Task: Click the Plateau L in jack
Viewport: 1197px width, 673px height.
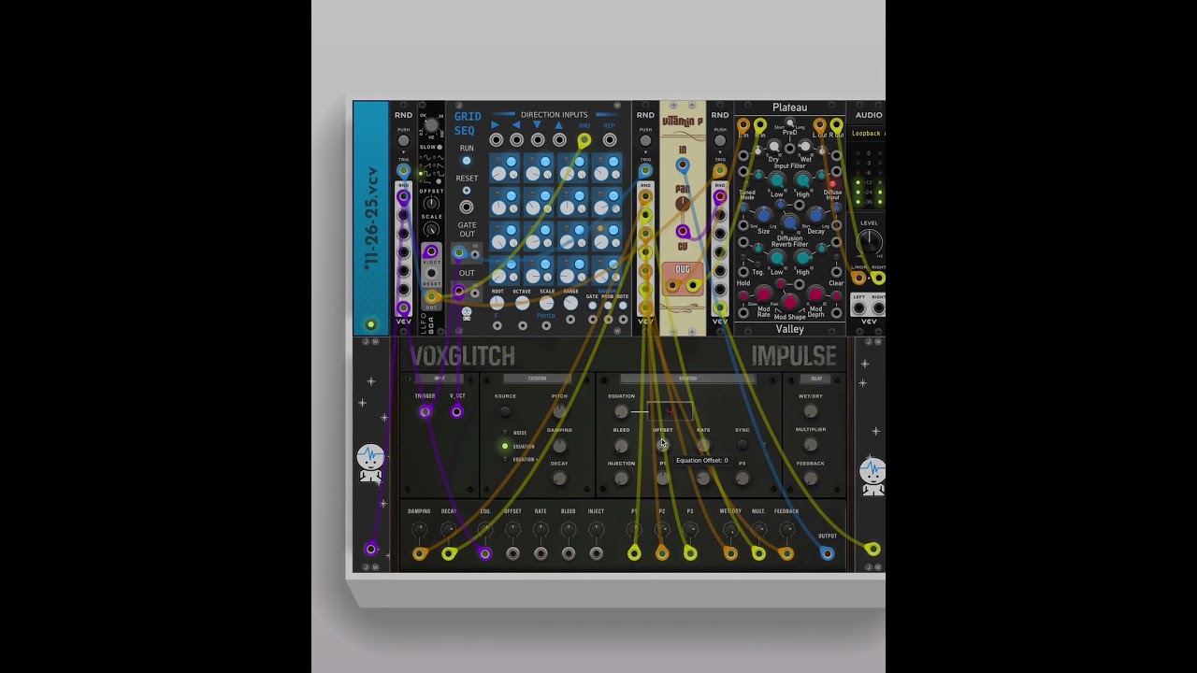Action: [x=743, y=125]
